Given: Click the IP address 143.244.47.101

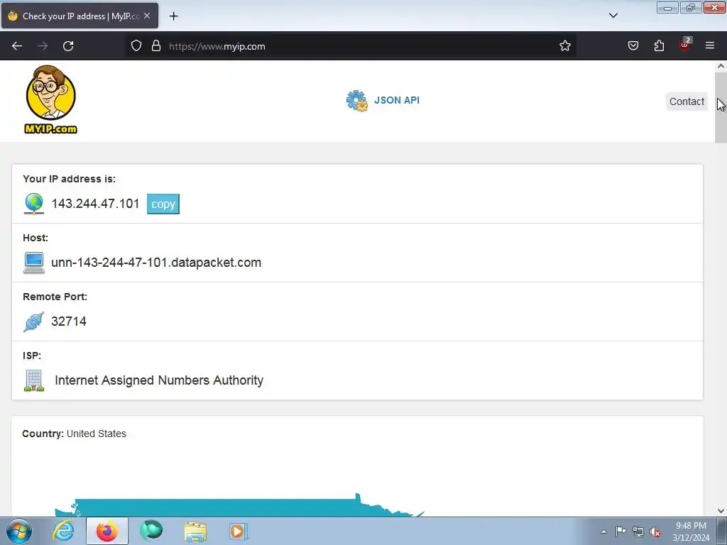Looking at the screenshot, I should tap(96, 204).
